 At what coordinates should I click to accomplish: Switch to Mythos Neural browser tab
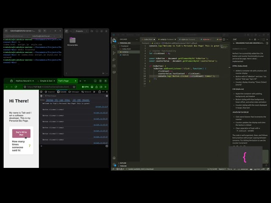coord(24,81)
